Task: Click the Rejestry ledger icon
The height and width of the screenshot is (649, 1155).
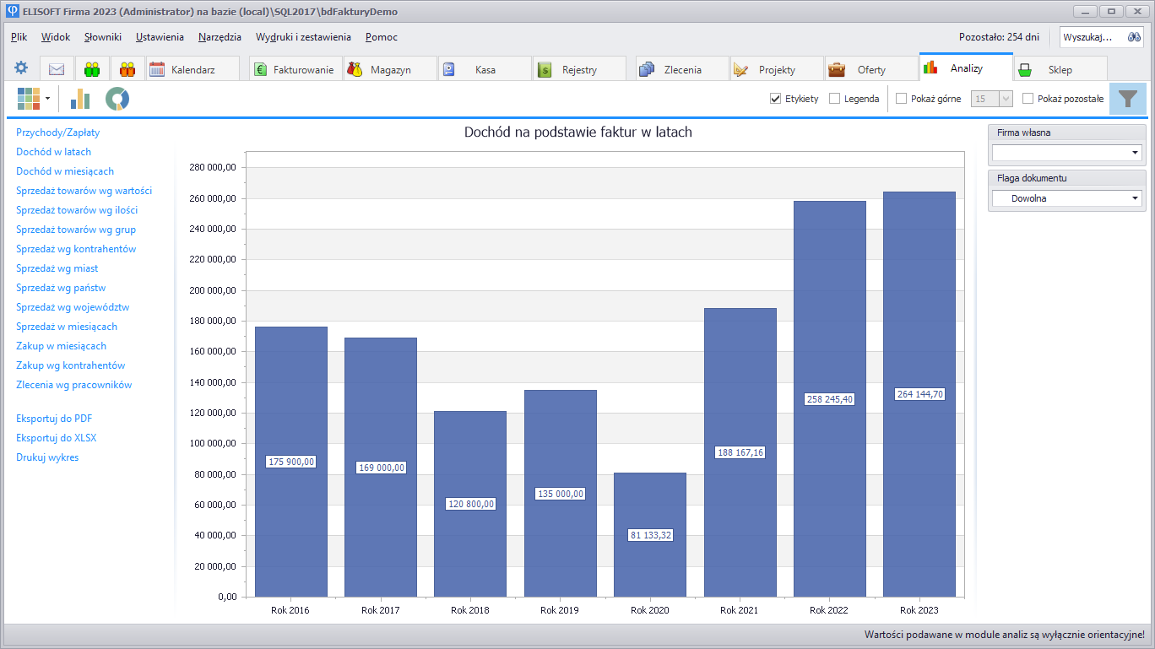Action: pyautogui.click(x=544, y=69)
